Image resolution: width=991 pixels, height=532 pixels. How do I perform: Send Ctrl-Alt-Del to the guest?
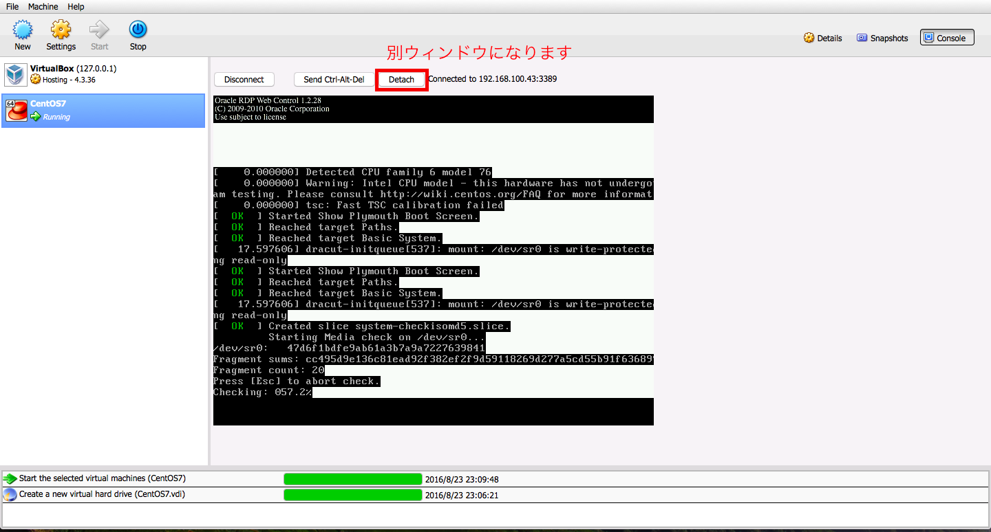point(334,80)
